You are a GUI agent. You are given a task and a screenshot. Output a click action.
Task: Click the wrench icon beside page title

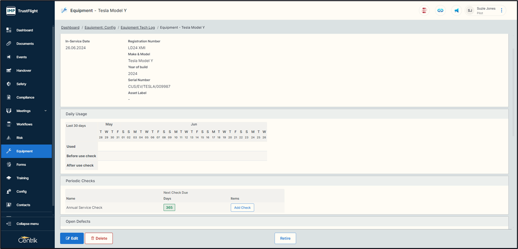64,10
